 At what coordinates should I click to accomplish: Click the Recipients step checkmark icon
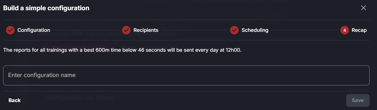click(126, 30)
